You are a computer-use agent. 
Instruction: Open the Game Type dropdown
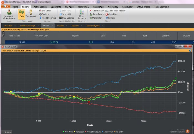click(x=97, y=14)
